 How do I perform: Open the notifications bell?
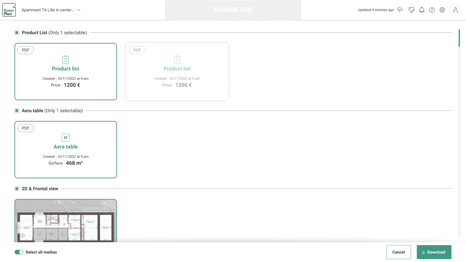point(422,10)
